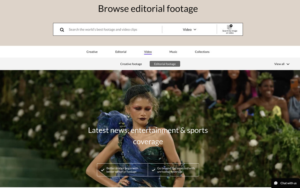Click the Chat with us label
This screenshot has width=300, height=188.
(288, 183)
